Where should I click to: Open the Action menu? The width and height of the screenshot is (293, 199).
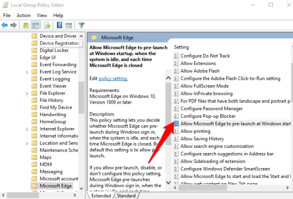click(24, 15)
